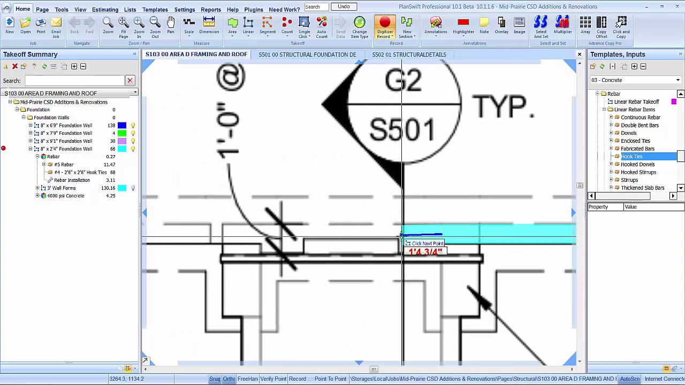Click the Undo button
The width and height of the screenshot is (685, 385).
coord(344,7)
